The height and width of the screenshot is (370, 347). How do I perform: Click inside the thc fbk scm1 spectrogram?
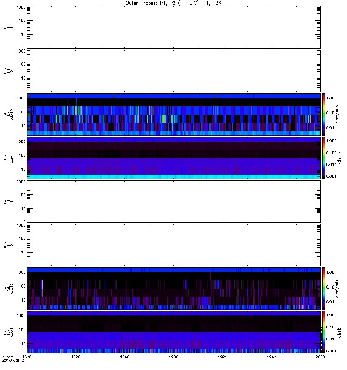tap(173, 332)
